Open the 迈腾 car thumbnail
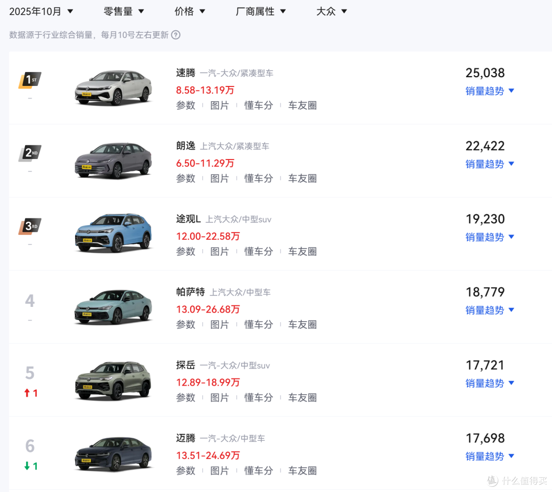The image size is (552, 492). click(113, 454)
